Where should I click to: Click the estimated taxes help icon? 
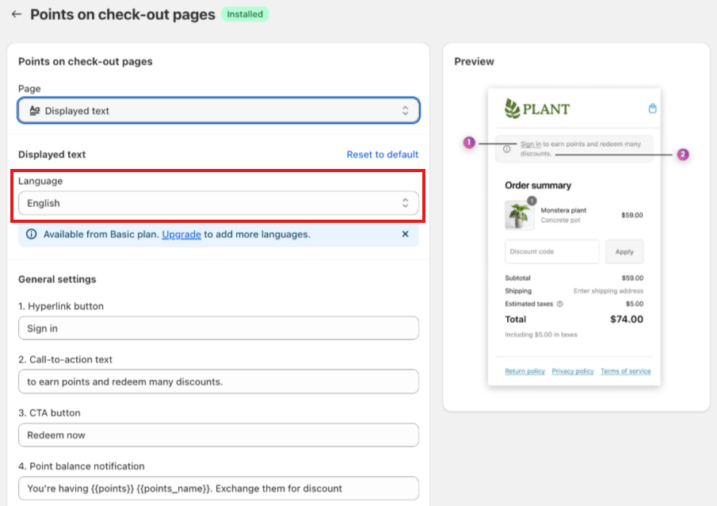(560, 304)
